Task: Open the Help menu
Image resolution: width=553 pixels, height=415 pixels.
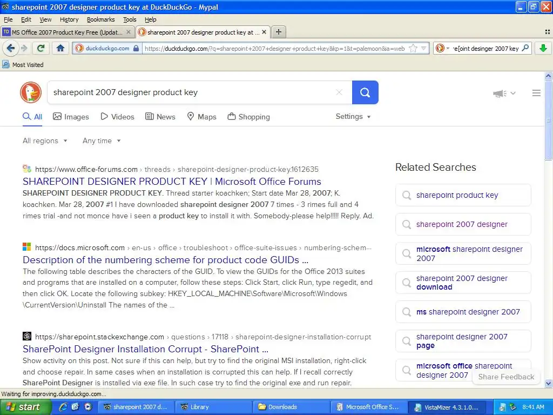Action: (x=151, y=19)
